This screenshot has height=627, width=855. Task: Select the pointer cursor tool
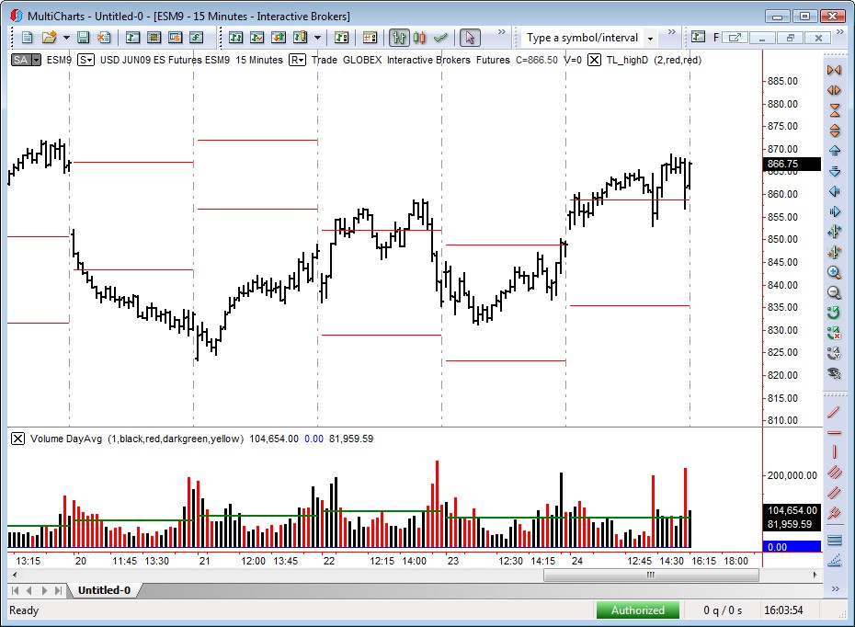click(470, 38)
